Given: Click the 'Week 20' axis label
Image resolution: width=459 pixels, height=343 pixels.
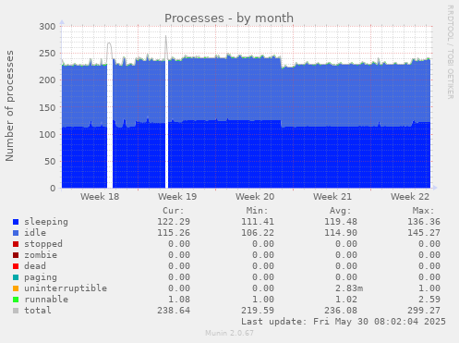Looking at the screenshot, I should tap(255, 197).
